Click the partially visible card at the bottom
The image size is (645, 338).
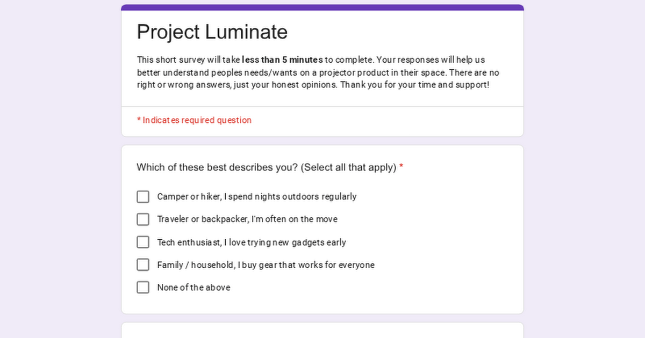coord(322,330)
